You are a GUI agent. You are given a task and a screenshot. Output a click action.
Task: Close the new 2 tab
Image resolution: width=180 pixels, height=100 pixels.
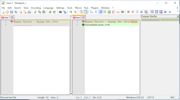[84, 17]
